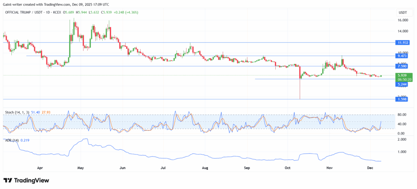This screenshot has height=189, width=417.
Task: Click the May label on time axis
Action: pos(81,168)
